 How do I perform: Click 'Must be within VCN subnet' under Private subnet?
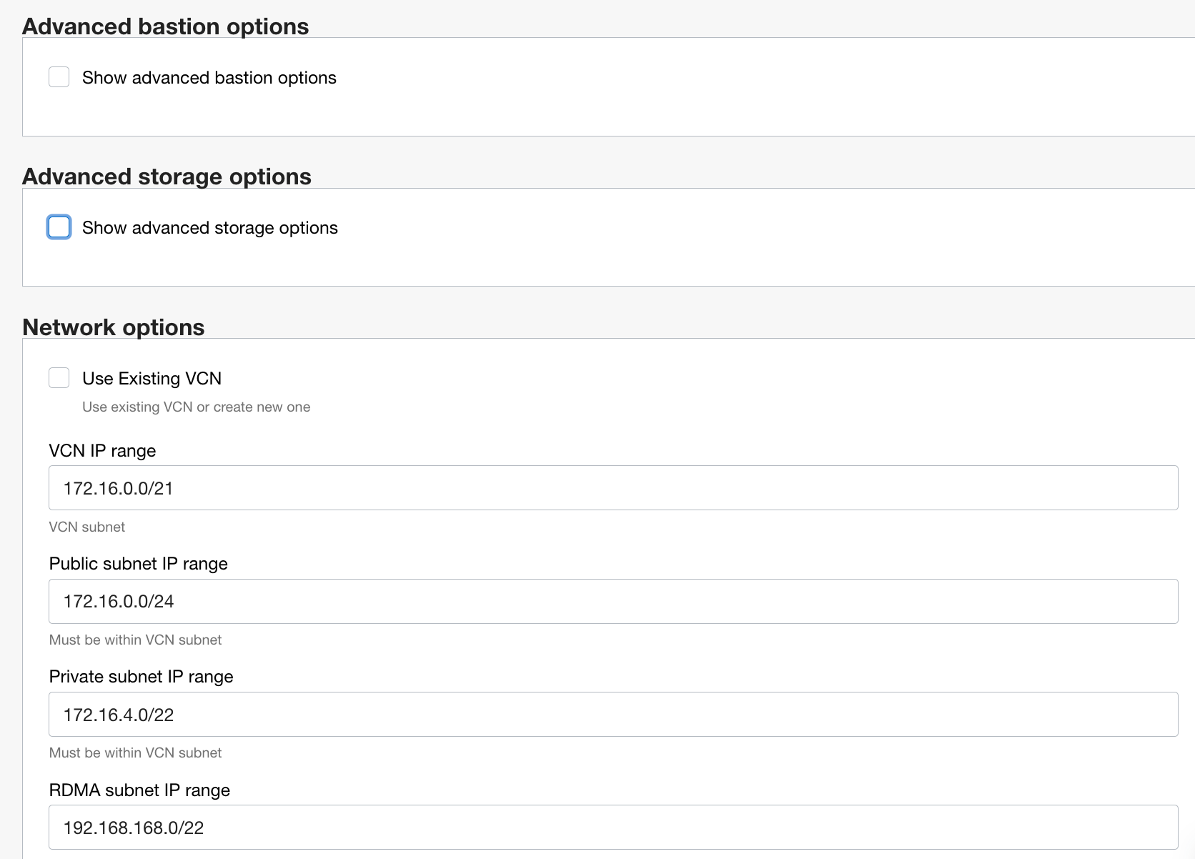(136, 753)
